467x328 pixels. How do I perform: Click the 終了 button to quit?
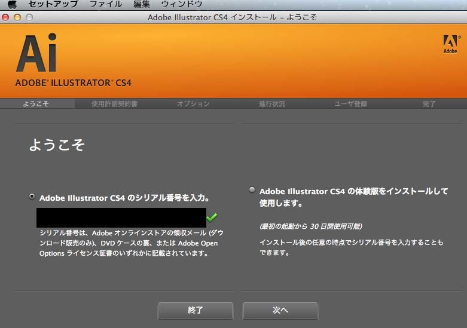196,311
